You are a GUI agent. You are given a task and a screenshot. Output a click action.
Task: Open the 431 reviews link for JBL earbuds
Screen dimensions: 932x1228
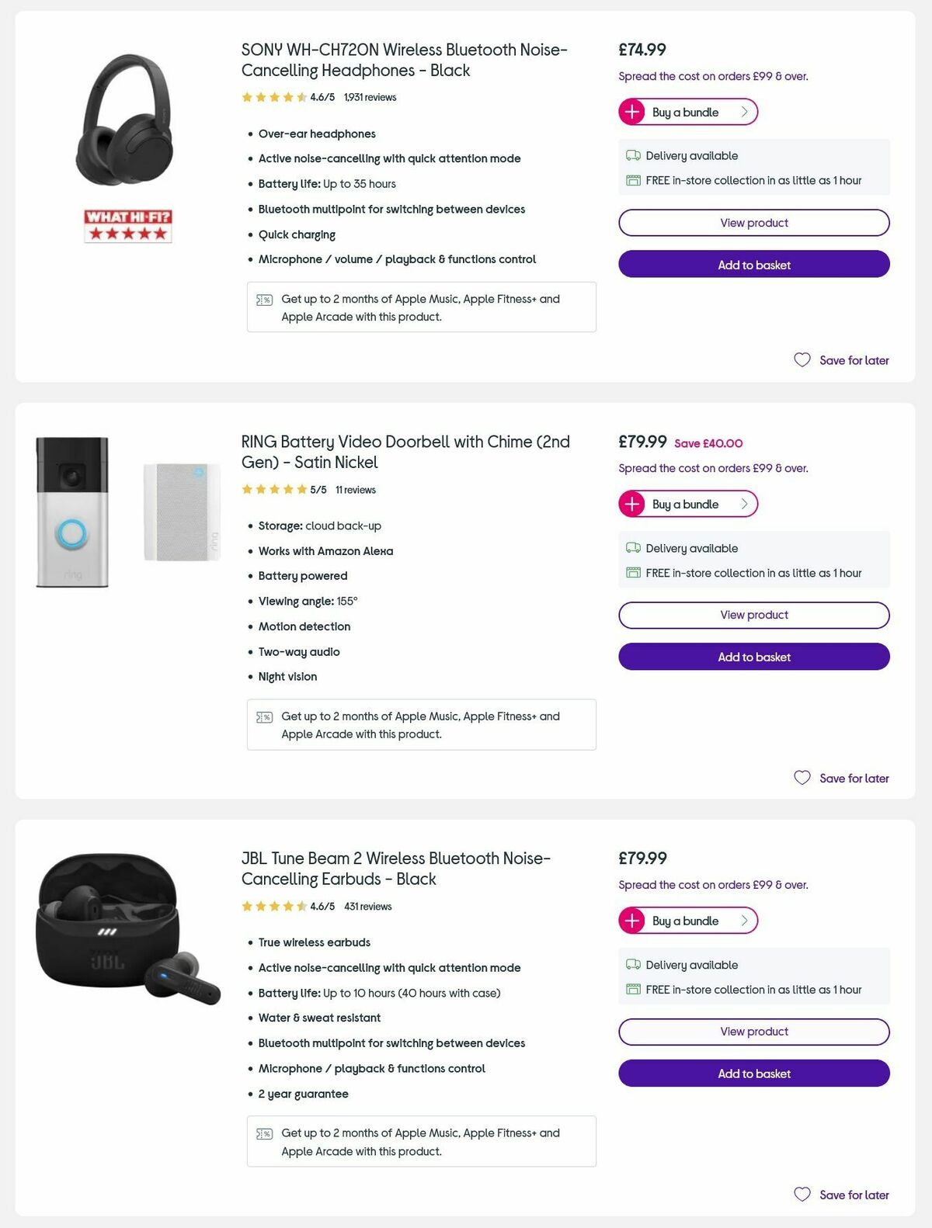370,906
